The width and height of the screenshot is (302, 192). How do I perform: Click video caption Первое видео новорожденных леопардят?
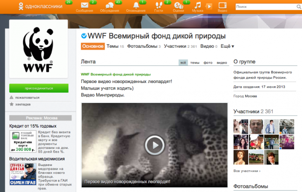pos(127,182)
